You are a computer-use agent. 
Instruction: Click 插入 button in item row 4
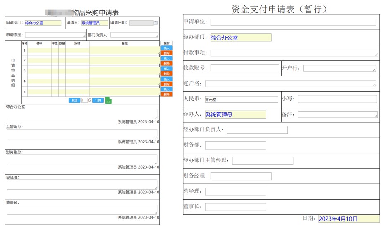[x=167, y=79]
